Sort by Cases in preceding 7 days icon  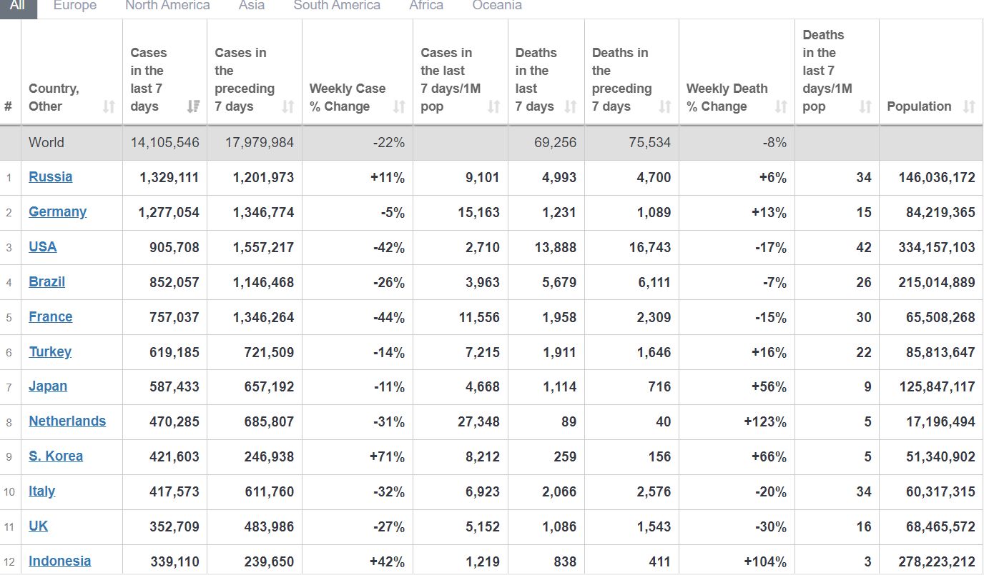pyautogui.click(x=288, y=106)
